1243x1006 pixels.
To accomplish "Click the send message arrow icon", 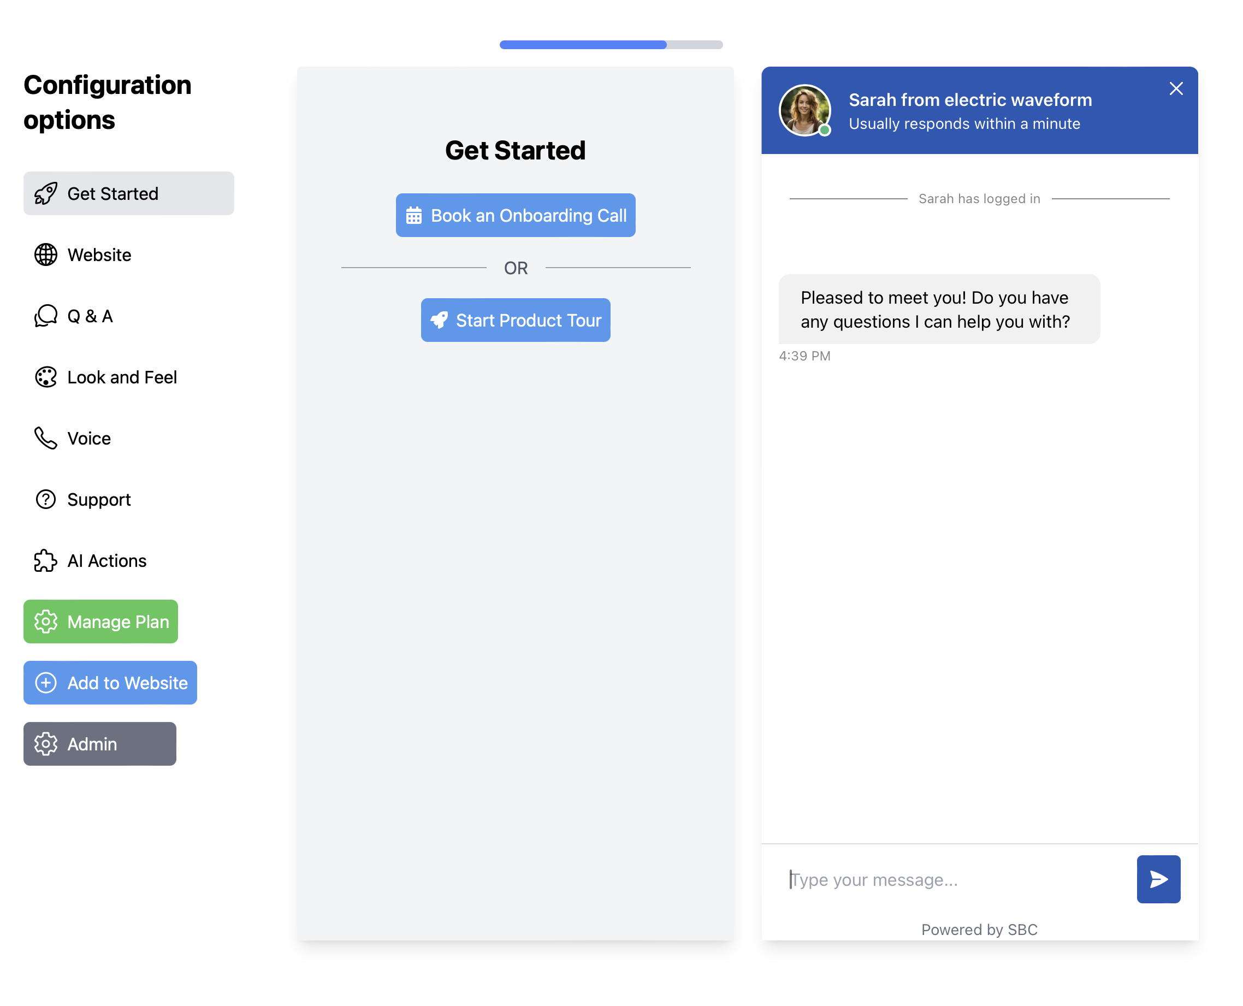I will point(1158,879).
